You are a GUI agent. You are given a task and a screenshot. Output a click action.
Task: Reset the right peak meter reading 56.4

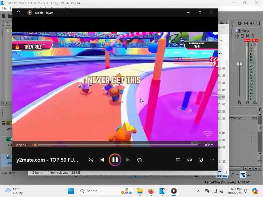coord(255,40)
